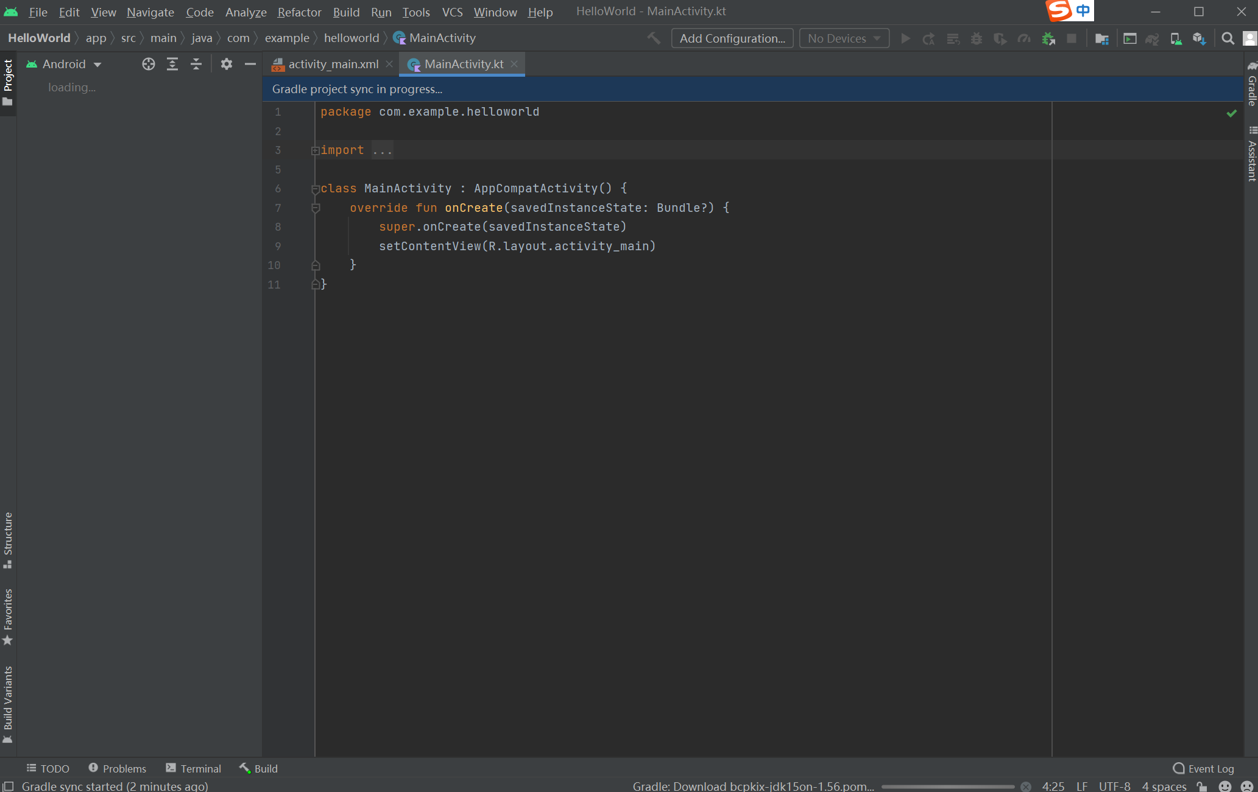Open the No Devices dropdown

[844, 38]
